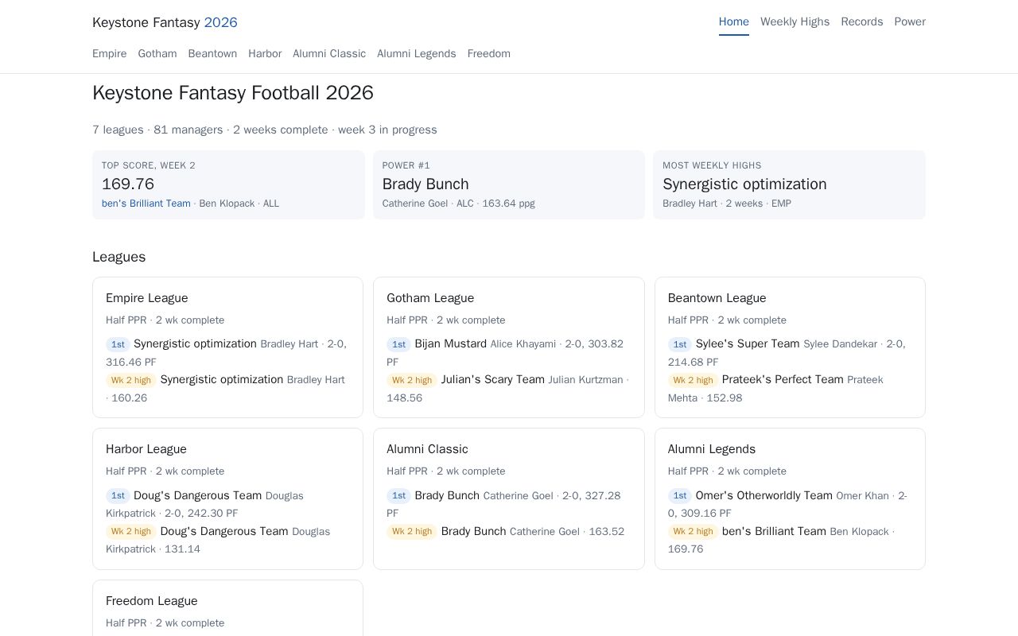Select Harbor in the league subnav

pos(265,53)
